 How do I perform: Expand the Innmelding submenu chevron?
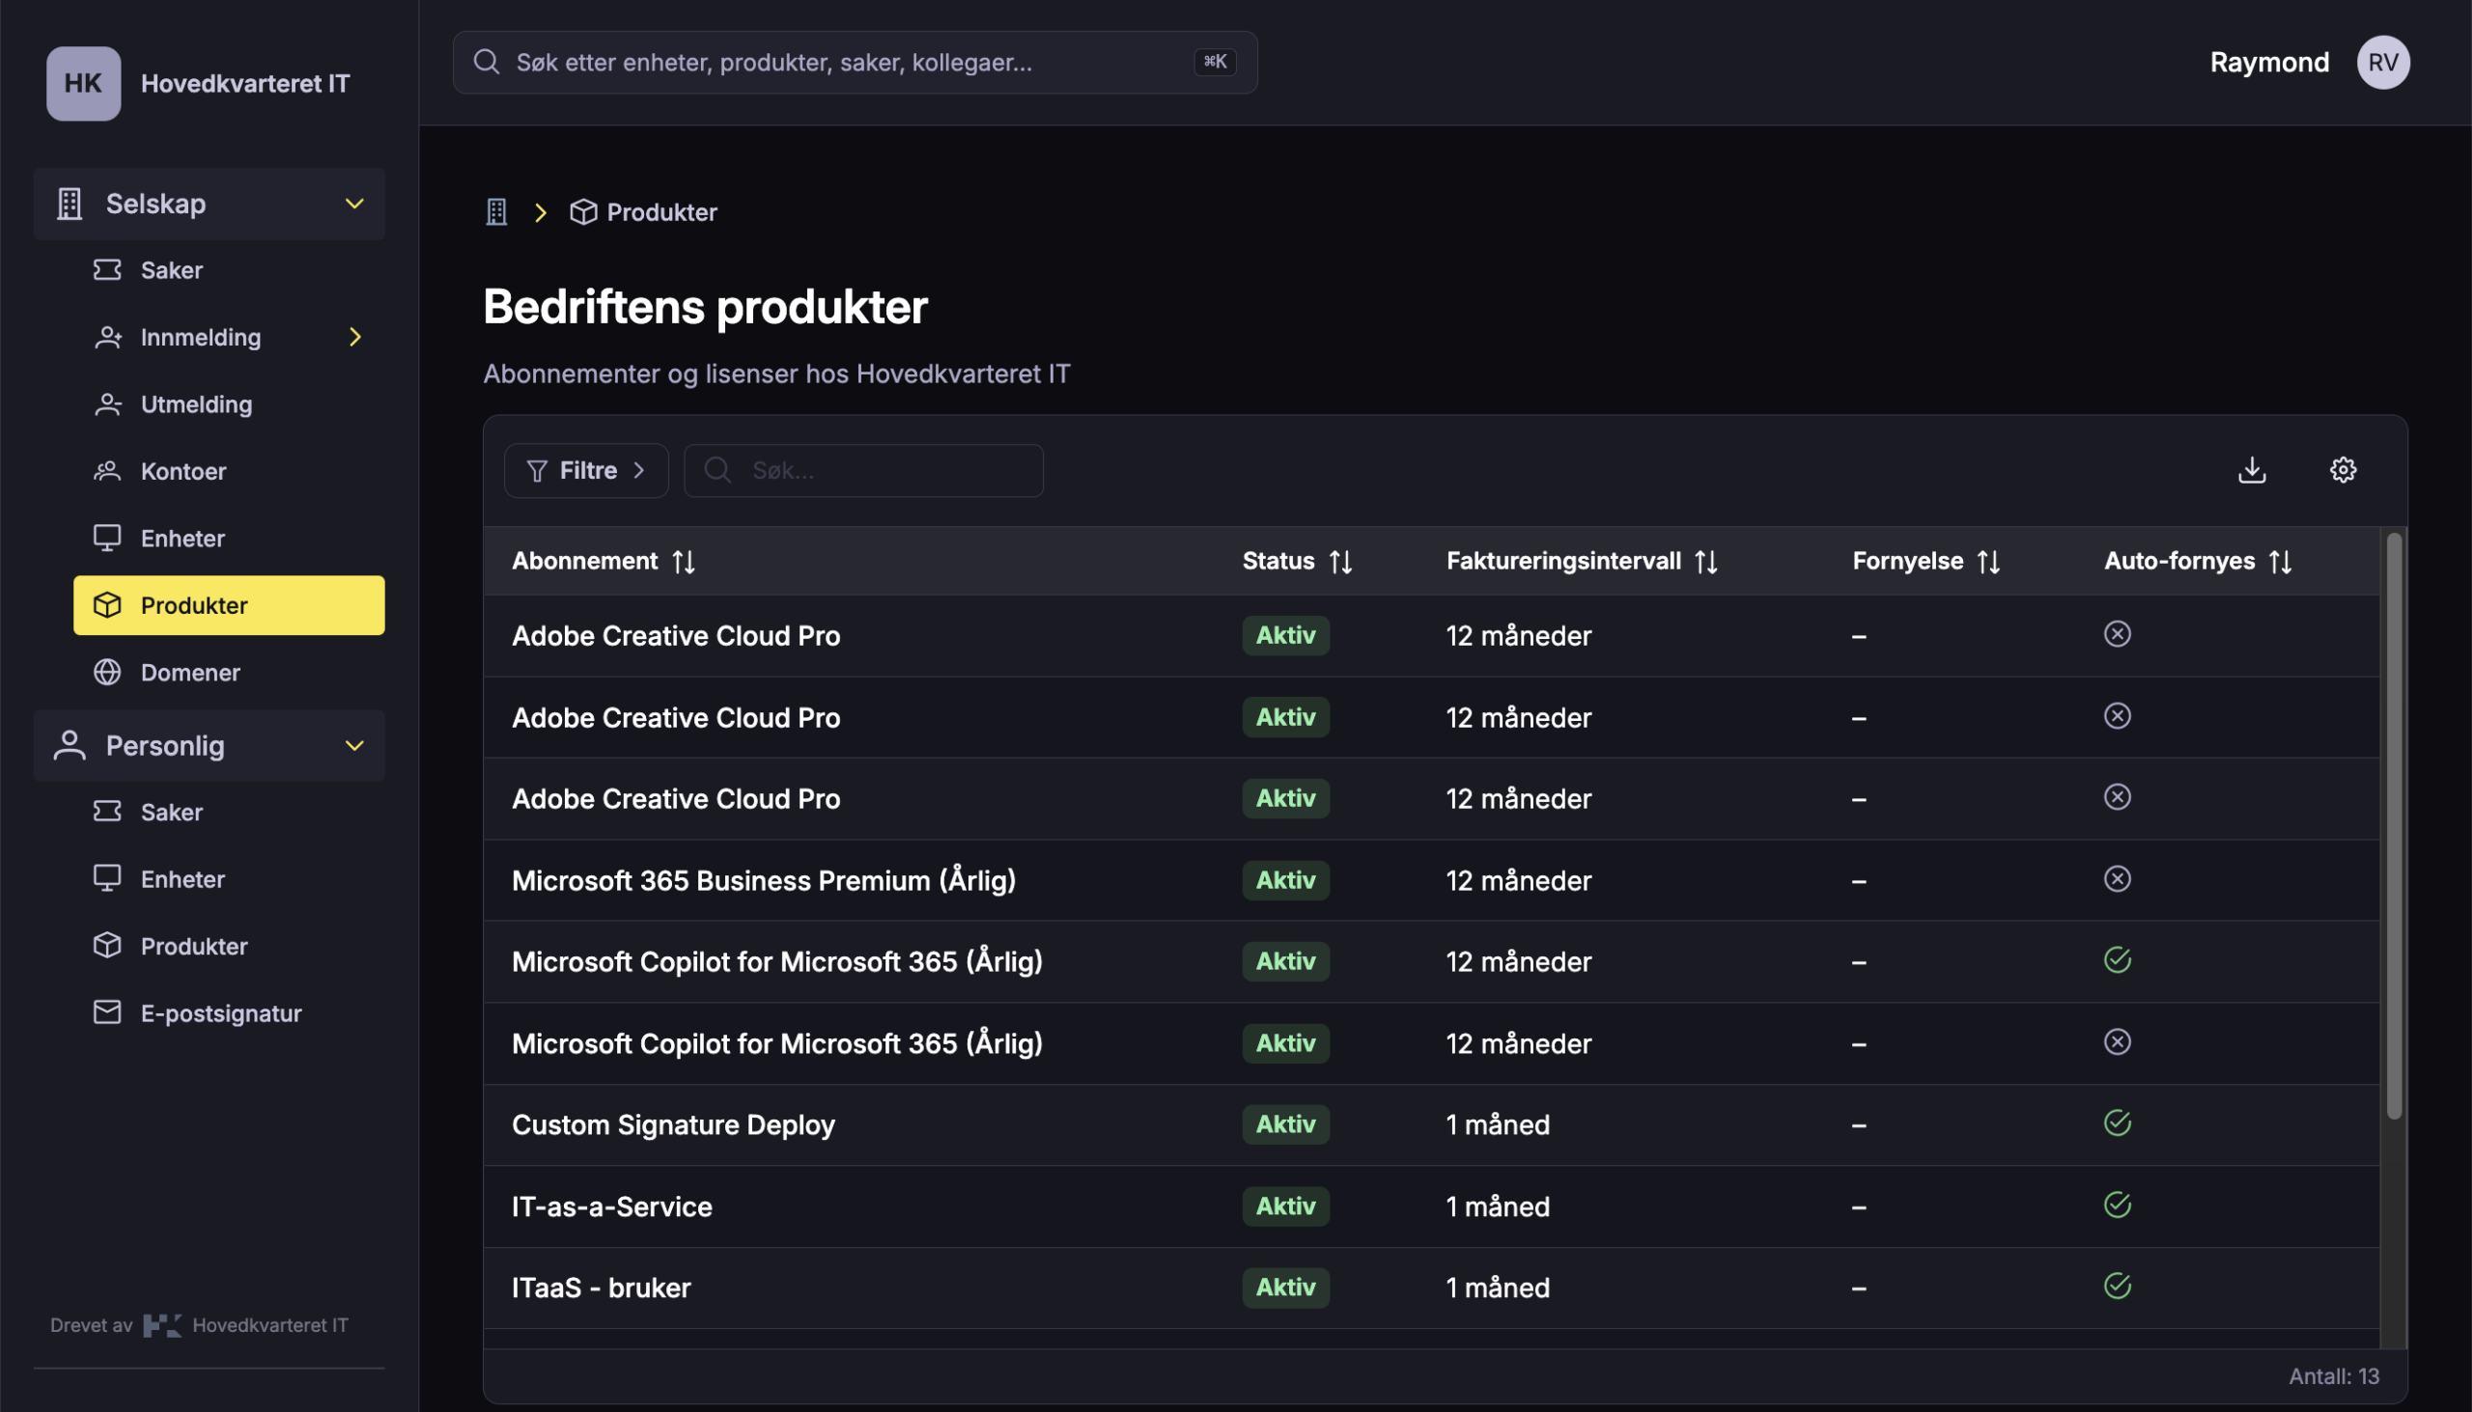[x=355, y=337]
